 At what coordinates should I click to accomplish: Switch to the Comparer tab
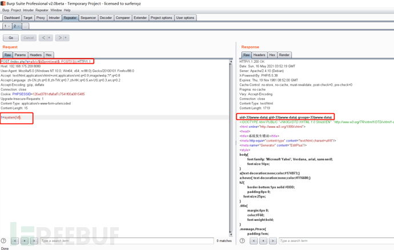123,18
